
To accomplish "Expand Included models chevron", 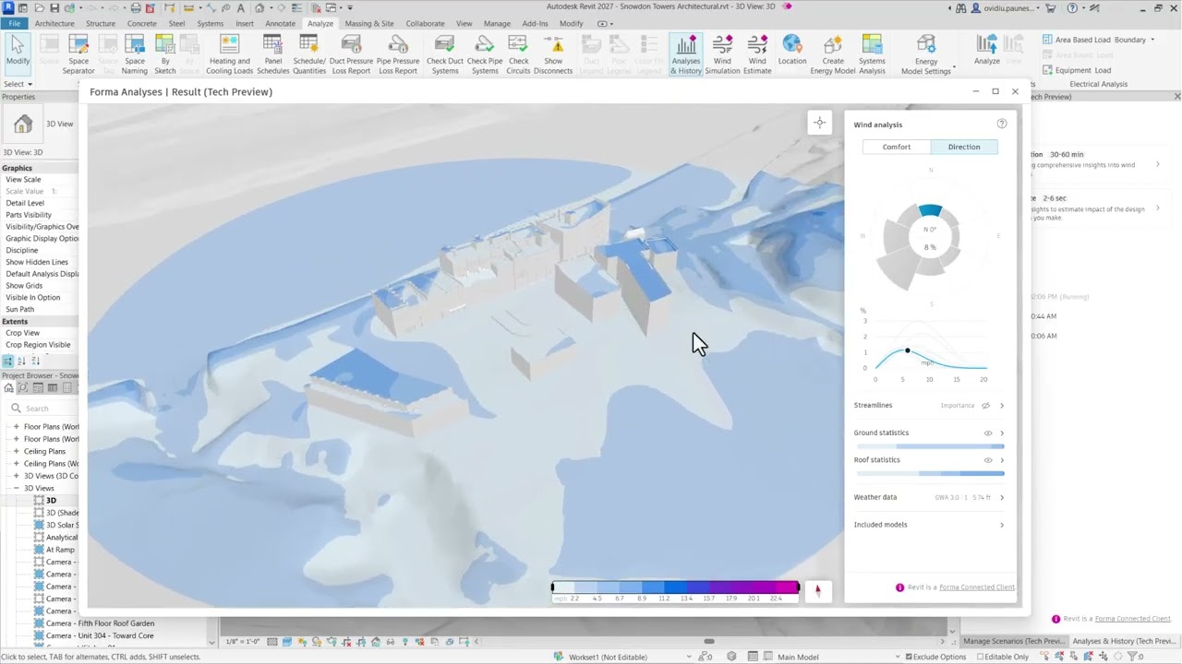I will tap(1002, 525).
